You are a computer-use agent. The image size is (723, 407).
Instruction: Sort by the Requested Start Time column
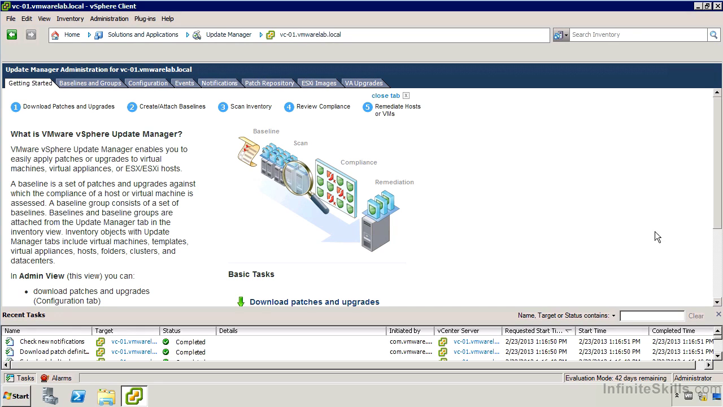click(538, 331)
